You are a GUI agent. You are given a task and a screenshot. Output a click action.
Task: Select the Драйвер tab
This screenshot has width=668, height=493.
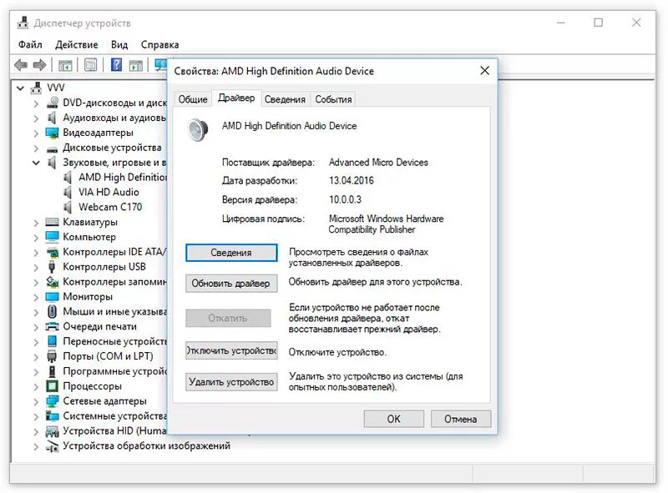tap(236, 98)
